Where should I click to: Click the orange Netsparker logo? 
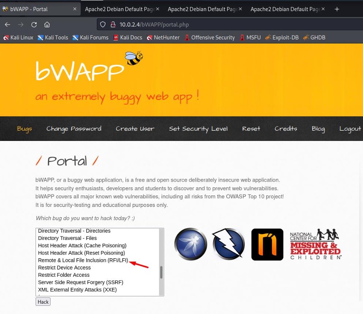267,245
